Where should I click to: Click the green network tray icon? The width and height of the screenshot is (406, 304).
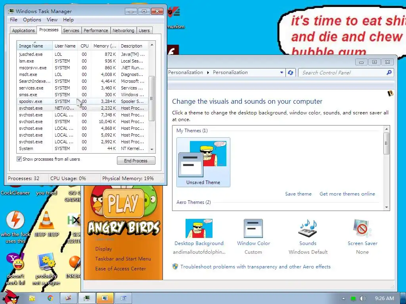353,298
